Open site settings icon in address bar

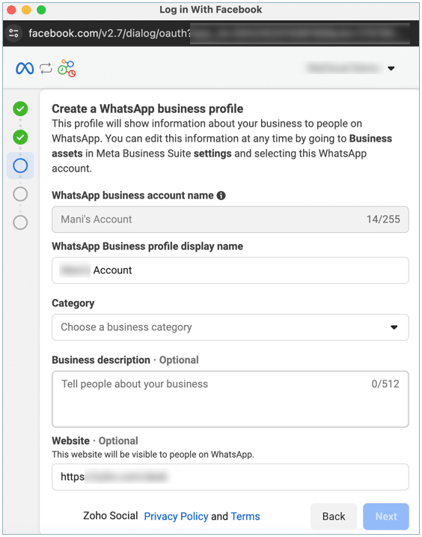13,33
